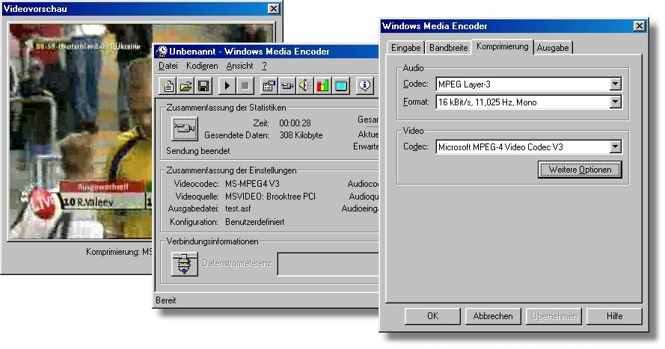Click the camera icon in statistics summary
665x349 pixels.
pos(185,129)
